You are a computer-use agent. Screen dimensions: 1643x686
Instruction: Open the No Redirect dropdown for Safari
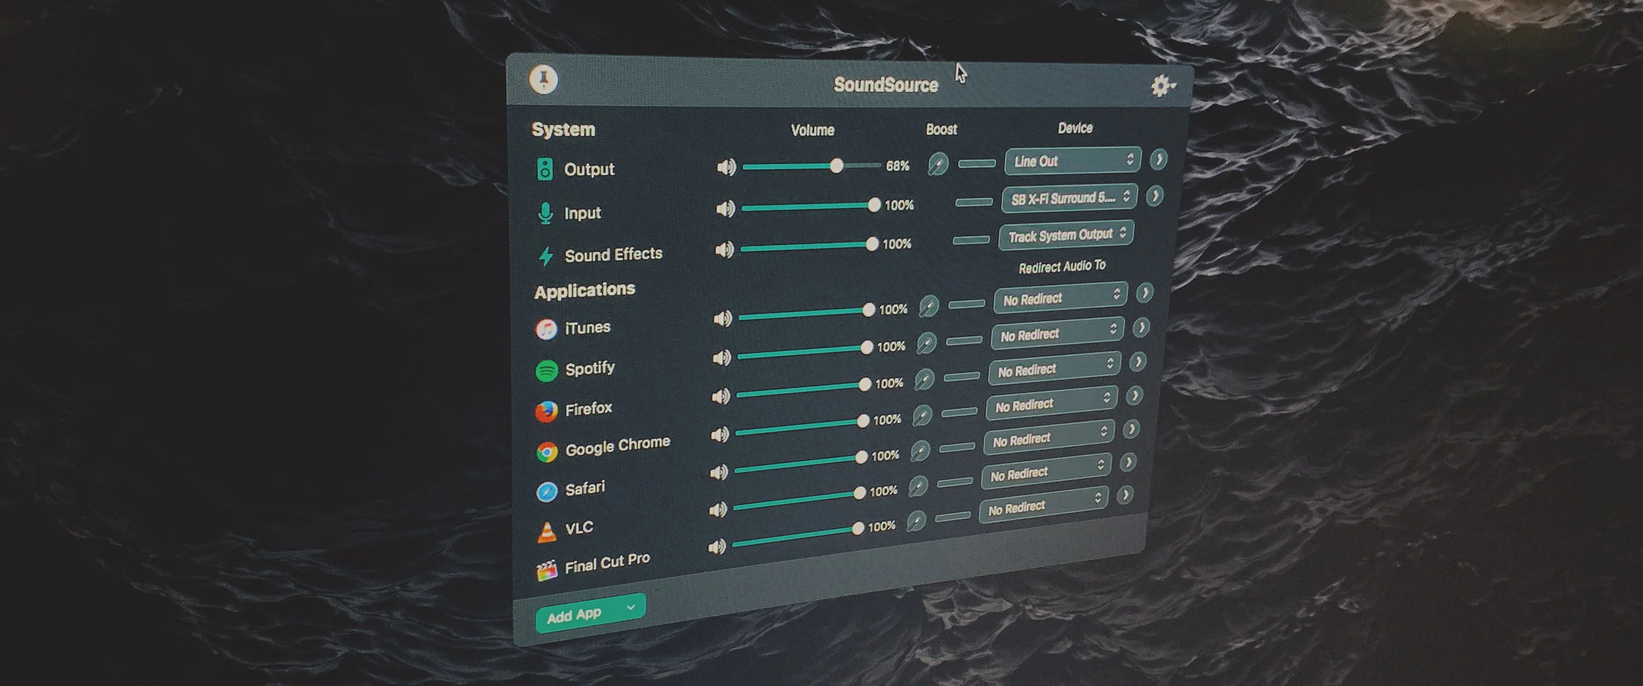pos(1049,437)
